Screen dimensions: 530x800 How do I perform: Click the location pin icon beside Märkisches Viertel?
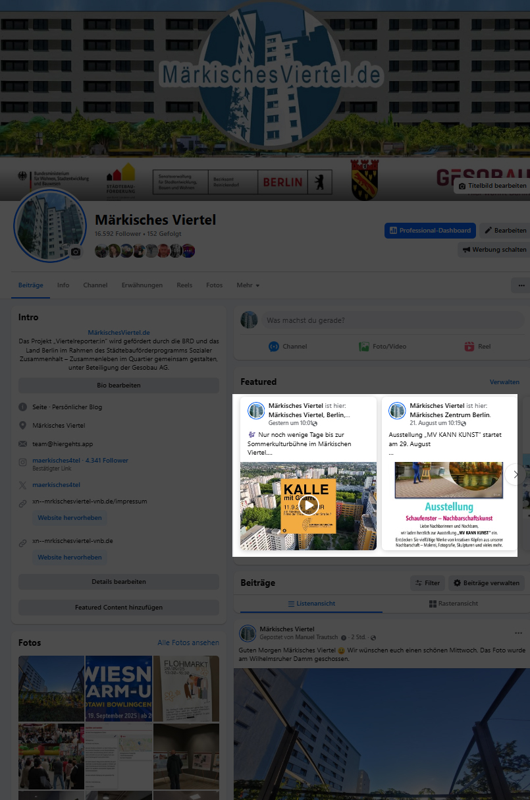[x=23, y=426]
